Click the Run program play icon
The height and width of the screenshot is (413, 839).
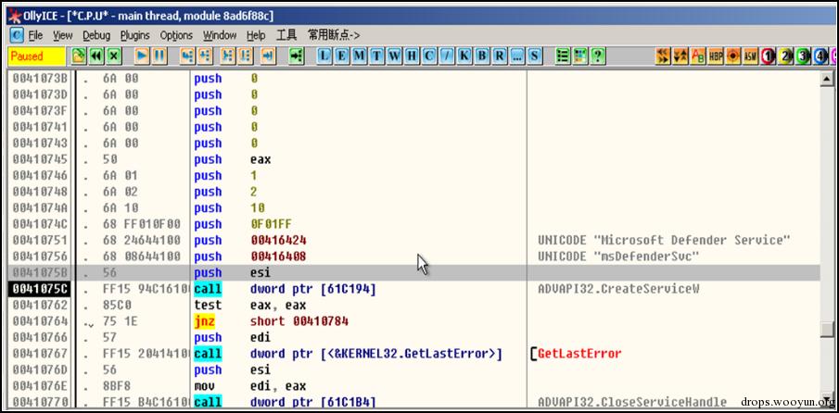(142, 56)
